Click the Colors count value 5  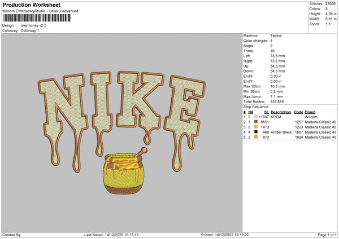[x=327, y=9]
